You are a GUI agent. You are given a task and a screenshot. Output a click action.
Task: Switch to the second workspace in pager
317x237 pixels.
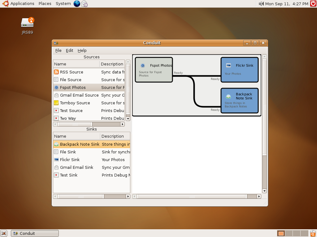pos(289,233)
